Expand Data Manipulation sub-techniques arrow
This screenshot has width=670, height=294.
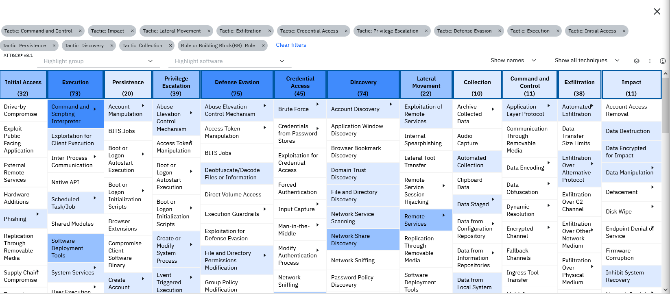pyautogui.click(x=653, y=168)
